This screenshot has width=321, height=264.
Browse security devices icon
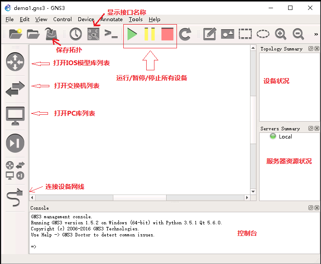[x=15, y=143]
